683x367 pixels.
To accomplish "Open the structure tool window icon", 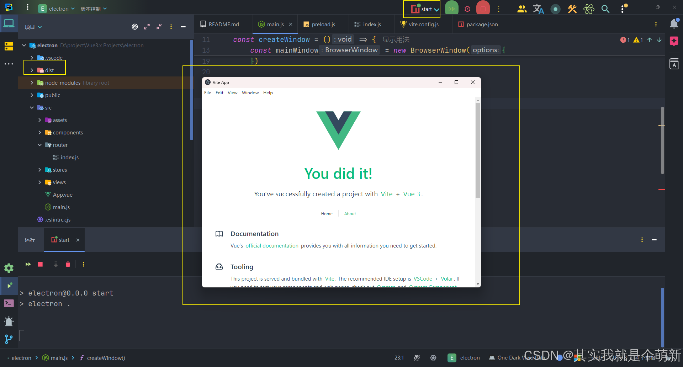I will (x=9, y=46).
